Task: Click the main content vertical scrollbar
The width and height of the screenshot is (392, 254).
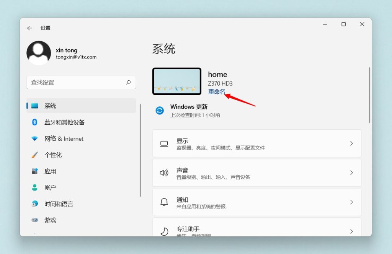Action: pos(369,95)
